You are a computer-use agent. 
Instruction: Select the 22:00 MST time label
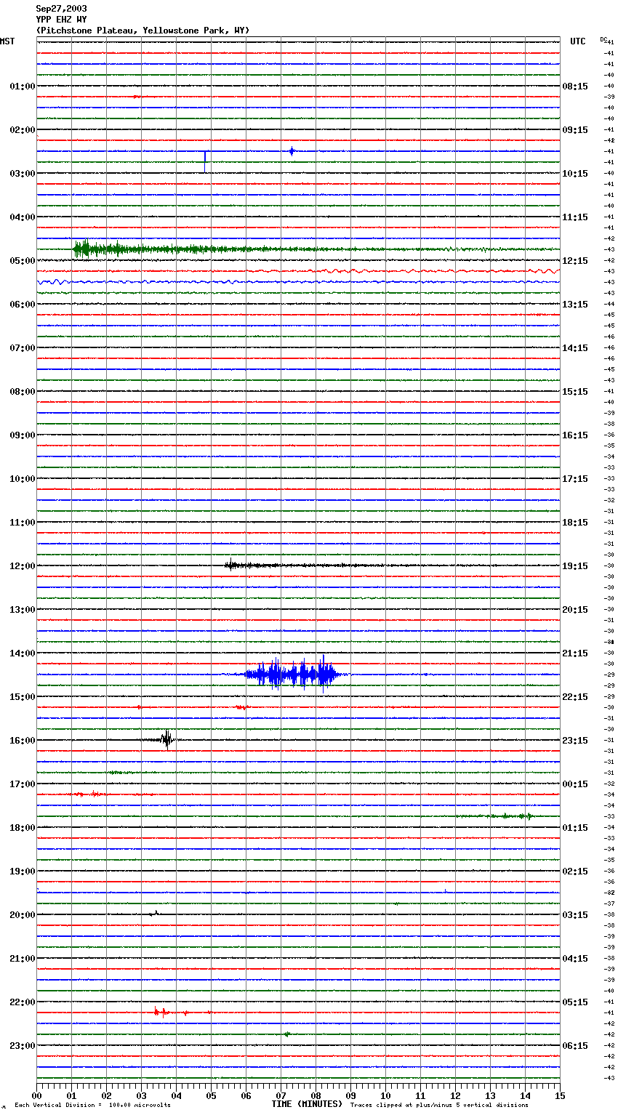click(x=23, y=1002)
